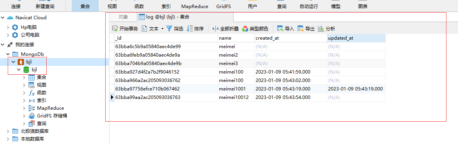Expand the 索引 tree node

click(x=25, y=100)
